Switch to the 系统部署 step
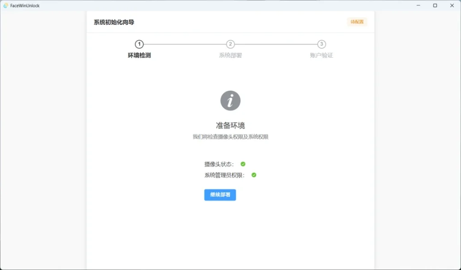This screenshot has height=270, width=461. [230, 57]
